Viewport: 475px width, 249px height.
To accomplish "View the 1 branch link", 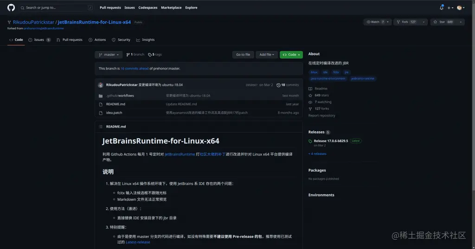I will tap(135, 55).
